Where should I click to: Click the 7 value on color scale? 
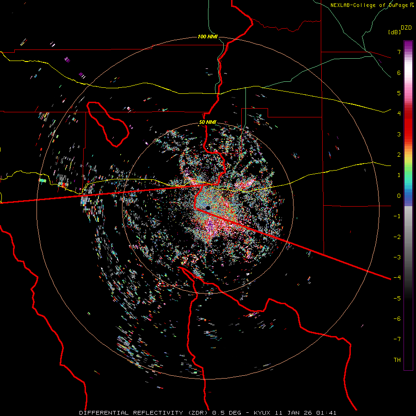tap(399, 52)
